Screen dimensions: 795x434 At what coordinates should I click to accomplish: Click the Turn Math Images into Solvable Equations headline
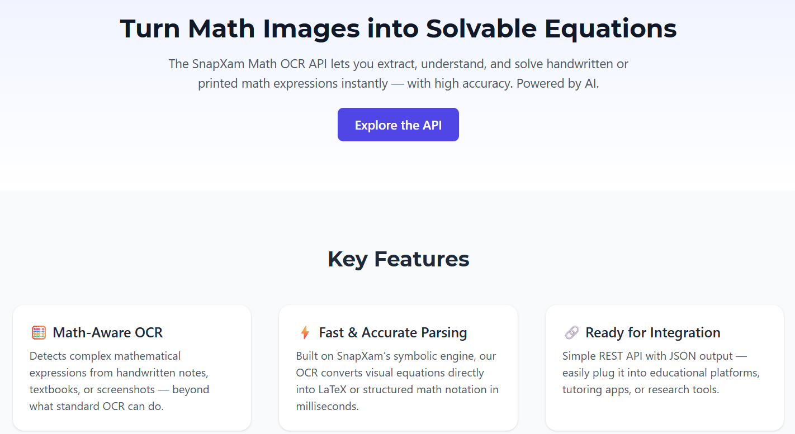pos(397,28)
